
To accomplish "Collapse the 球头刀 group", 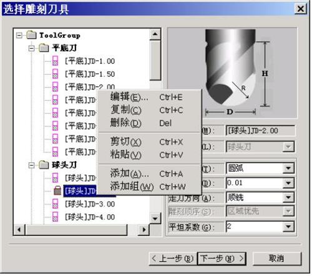I will (31, 165).
